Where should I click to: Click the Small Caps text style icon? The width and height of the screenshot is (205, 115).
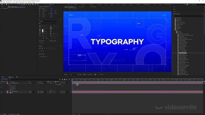coord(46,38)
